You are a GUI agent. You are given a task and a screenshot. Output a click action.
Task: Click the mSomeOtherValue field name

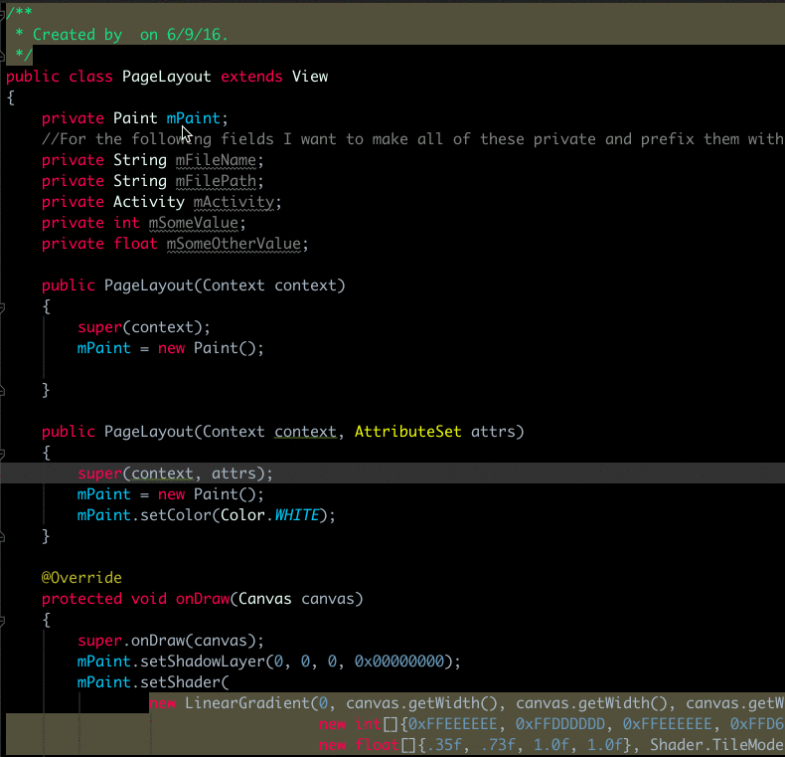coord(234,244)
